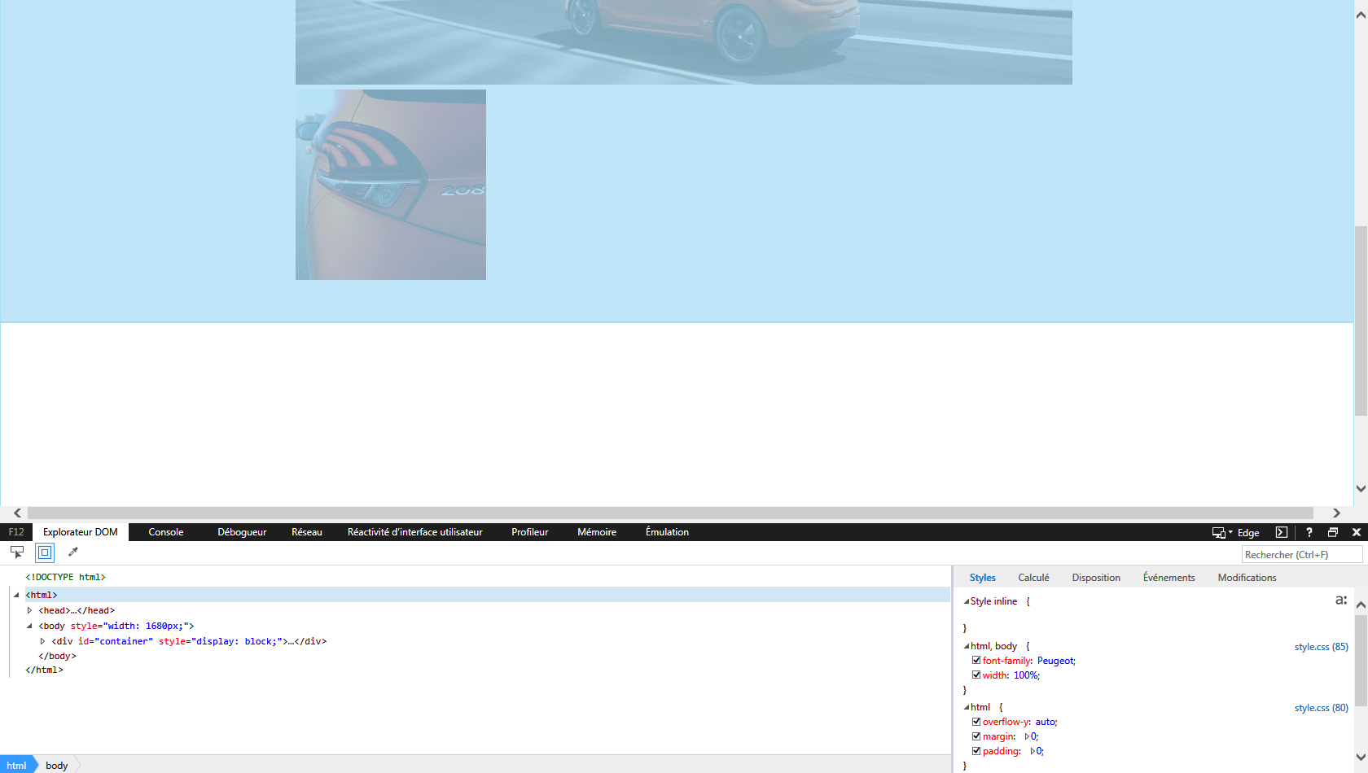The image size is (1368, 773).
Task: Click the Styles pane scroll up arrow
Action: [x=1361, y=605]
